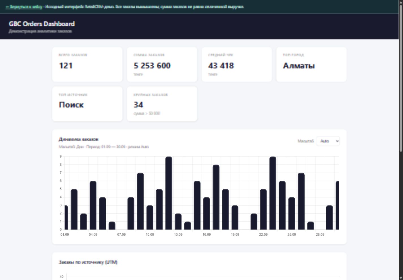Click the large orders count '34'
This screenshot has width=403, height=280.
pos(138,105)
